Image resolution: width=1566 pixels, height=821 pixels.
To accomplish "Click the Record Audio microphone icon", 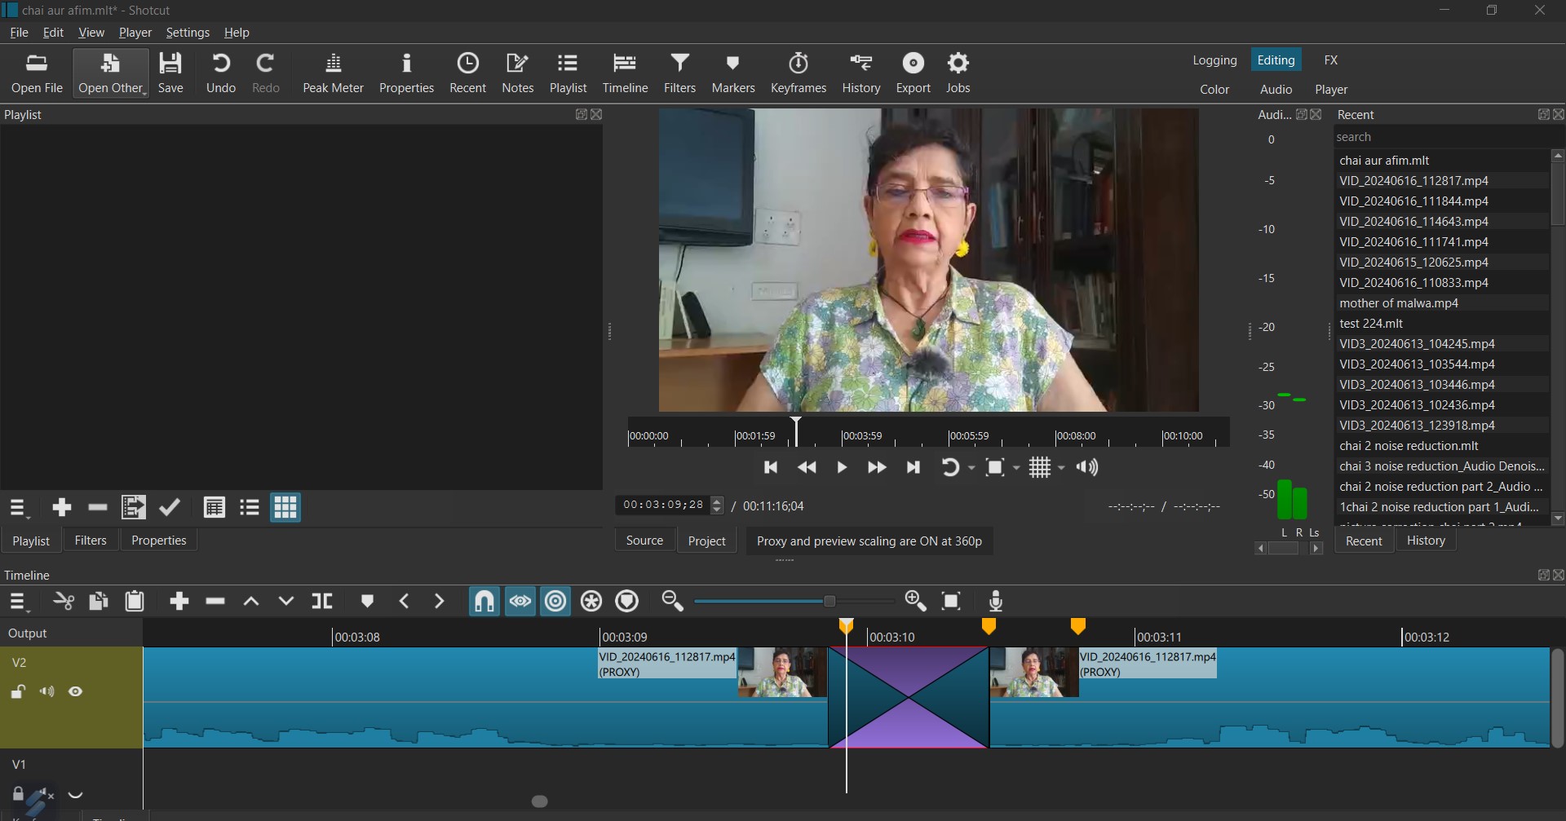I will click(995, 602).
